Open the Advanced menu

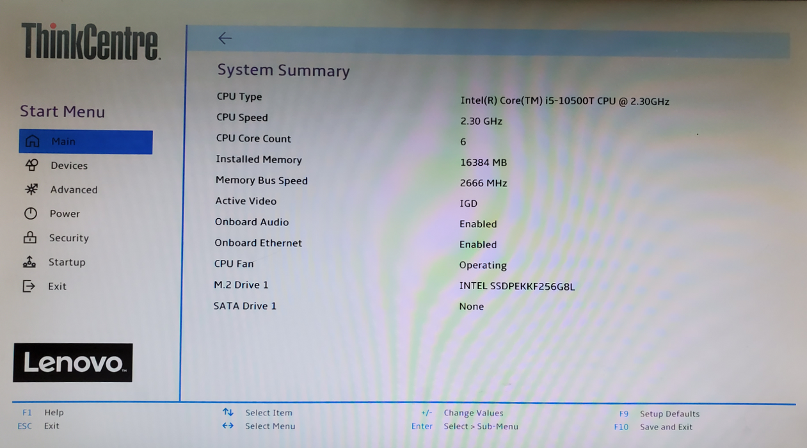point(74,190)
